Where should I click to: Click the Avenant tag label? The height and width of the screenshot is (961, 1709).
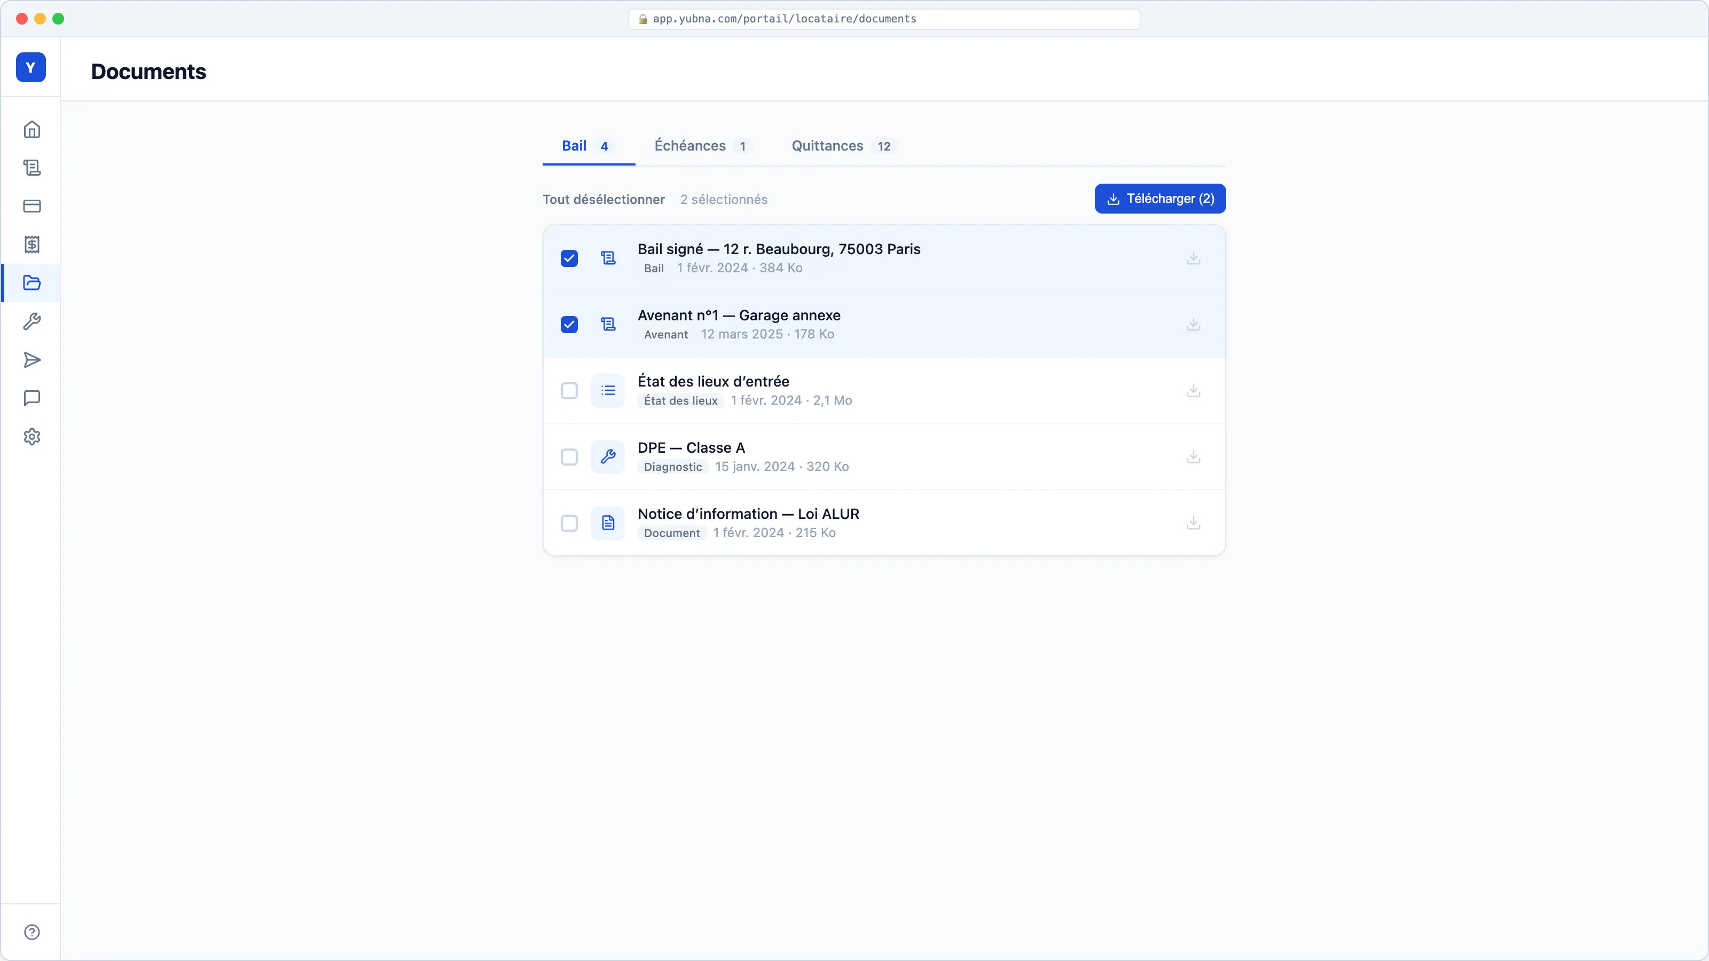point(665,334)
